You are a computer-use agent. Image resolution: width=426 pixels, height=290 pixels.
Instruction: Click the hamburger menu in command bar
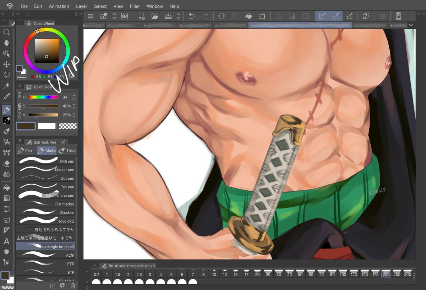90,16
